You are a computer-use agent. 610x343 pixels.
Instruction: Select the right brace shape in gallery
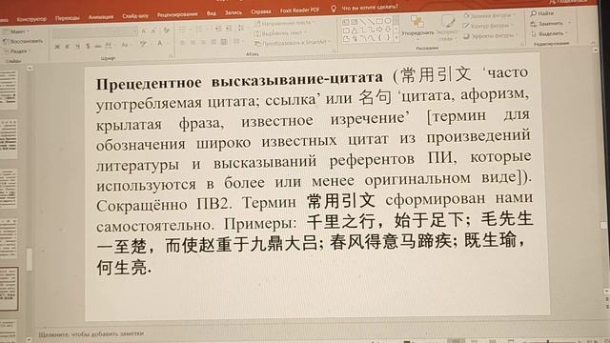pyautogui.click(x=388, y=37)
